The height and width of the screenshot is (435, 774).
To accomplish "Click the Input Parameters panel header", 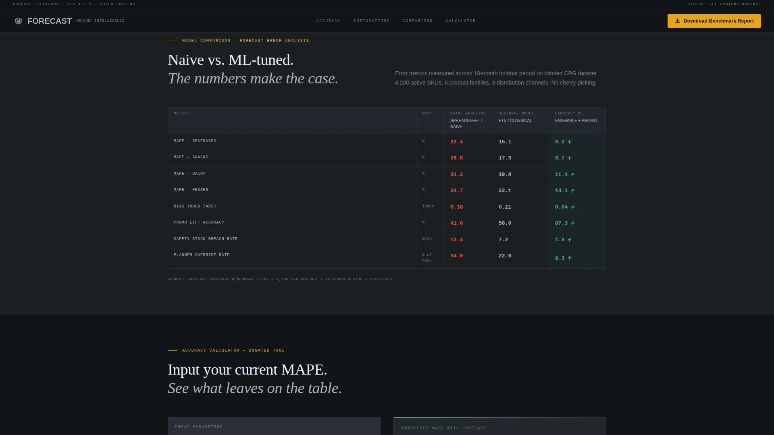I will point(274,427).
